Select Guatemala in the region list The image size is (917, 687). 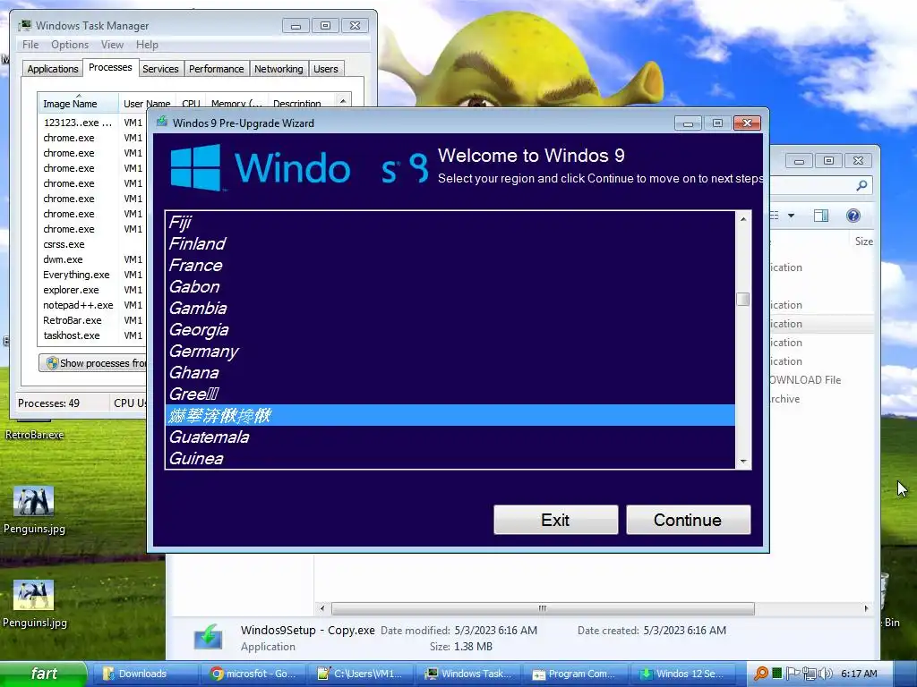[x=450, y=437]
